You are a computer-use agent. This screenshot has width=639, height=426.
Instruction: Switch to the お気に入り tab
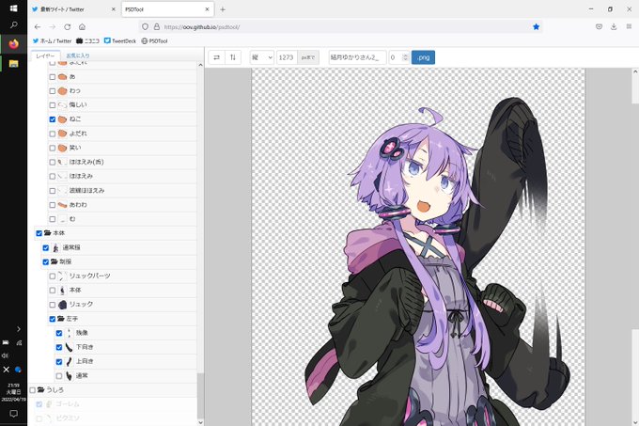point(78,55)
